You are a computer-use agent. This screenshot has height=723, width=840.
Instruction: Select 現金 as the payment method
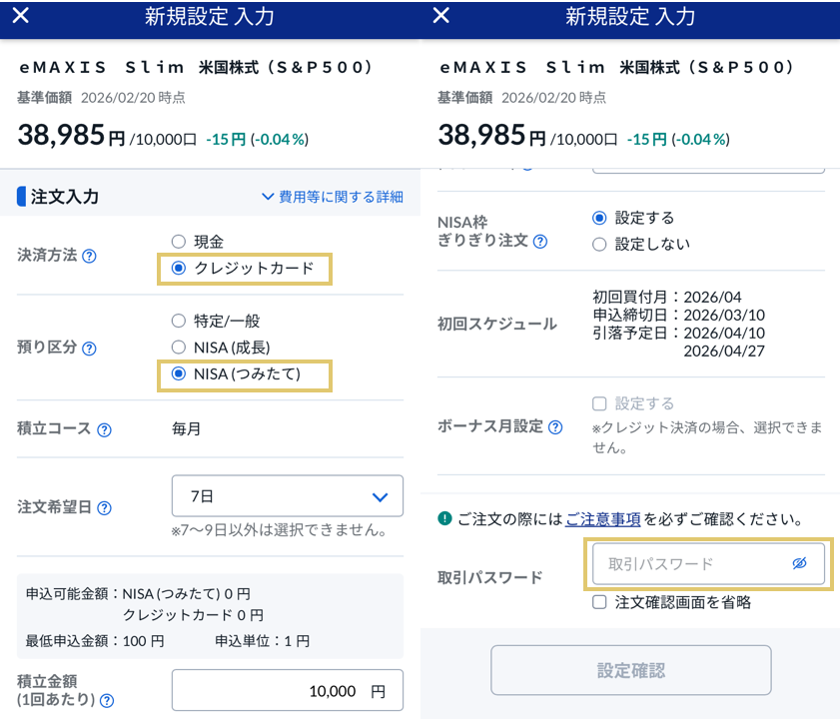click(179, 242)
